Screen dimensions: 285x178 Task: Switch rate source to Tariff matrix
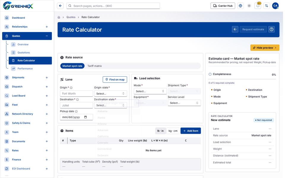pyautogui.click(x=94, y=66)
